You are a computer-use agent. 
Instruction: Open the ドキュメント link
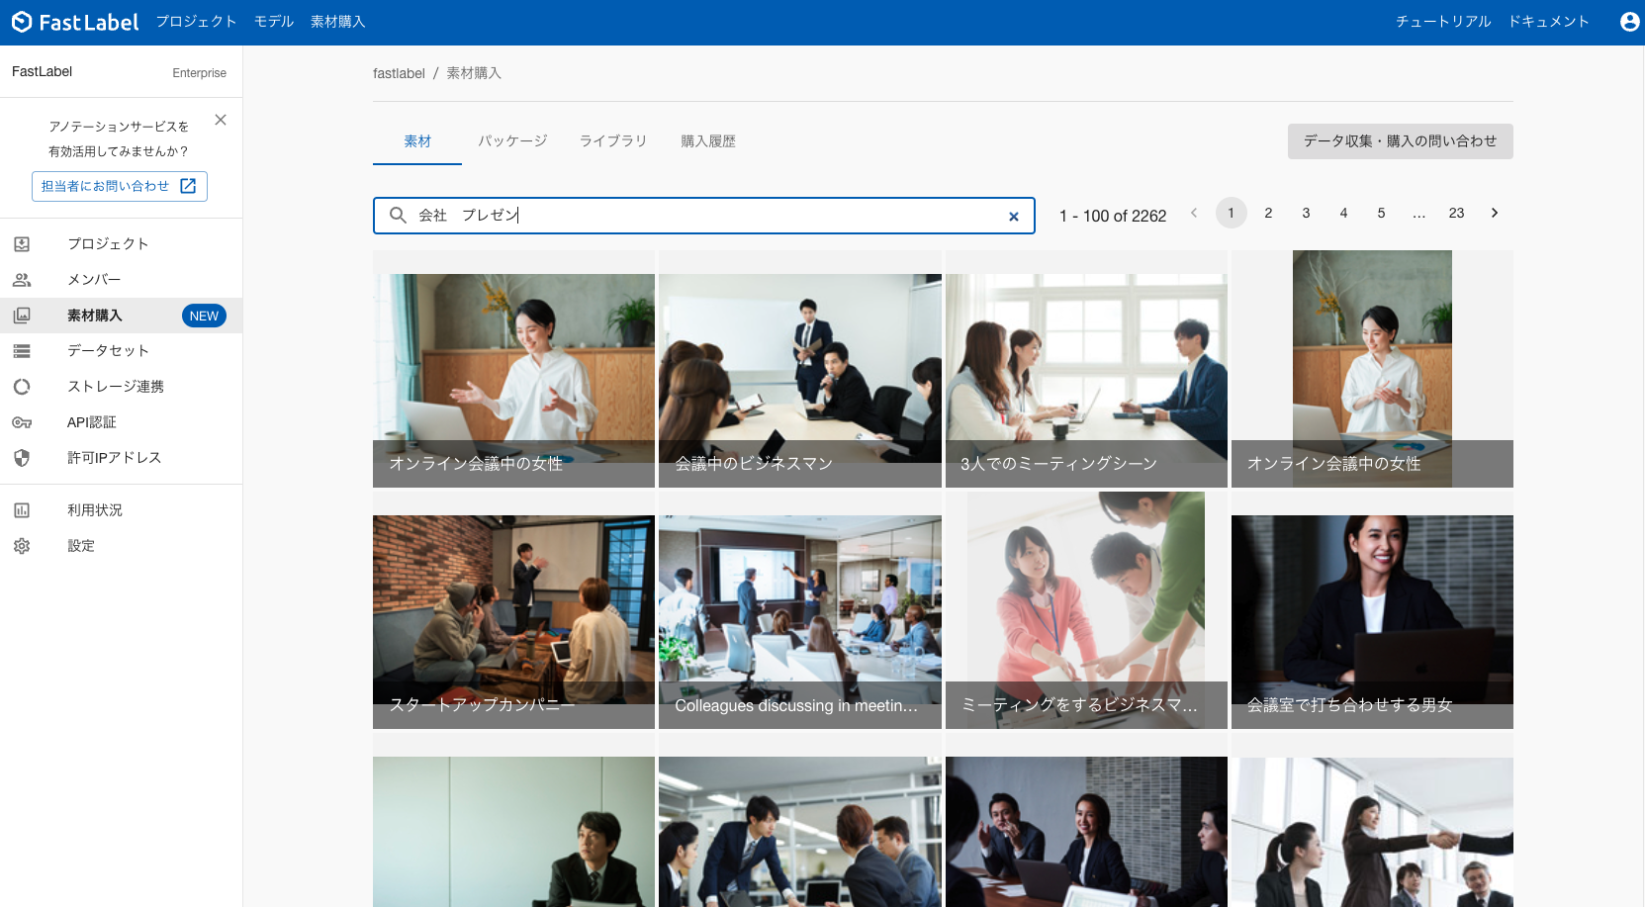pos(1548,22)
